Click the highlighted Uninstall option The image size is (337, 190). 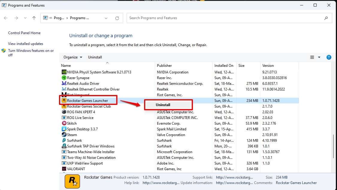(163, 105)
